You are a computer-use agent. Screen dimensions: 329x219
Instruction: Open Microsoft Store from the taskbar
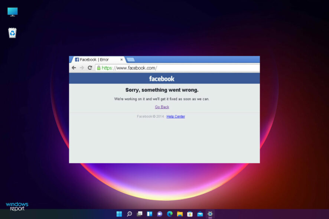pos(189,214)
